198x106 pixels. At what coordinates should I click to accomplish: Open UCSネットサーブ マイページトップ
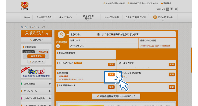click(x=36, y=33)
